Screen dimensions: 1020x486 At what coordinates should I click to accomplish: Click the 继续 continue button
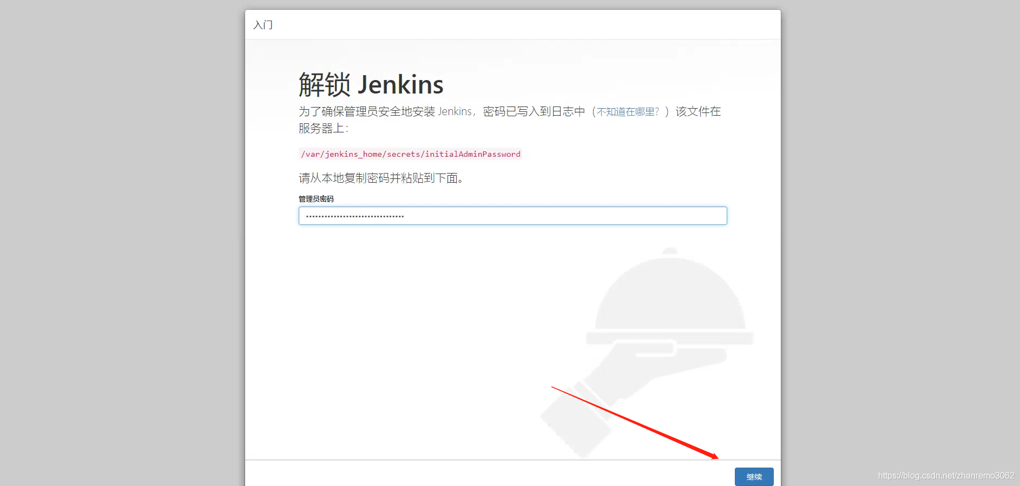point(754,476)
